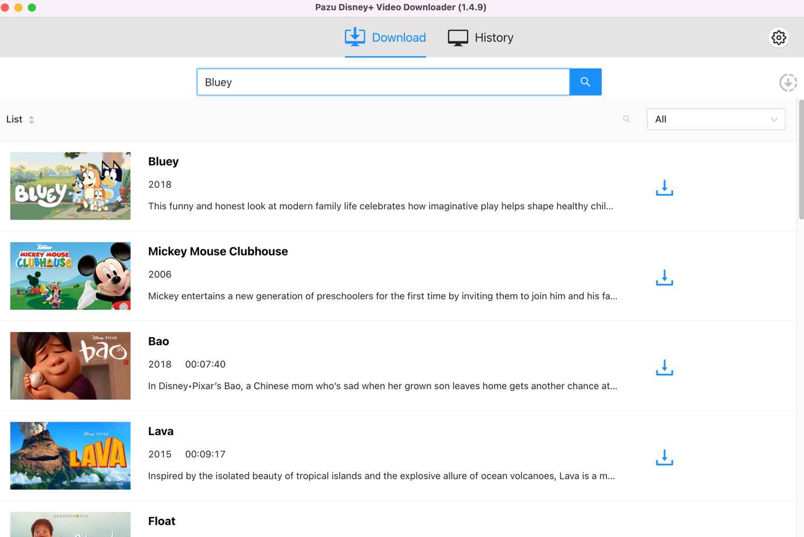Open the Lava volcano thumbnail

click(70, 455)
